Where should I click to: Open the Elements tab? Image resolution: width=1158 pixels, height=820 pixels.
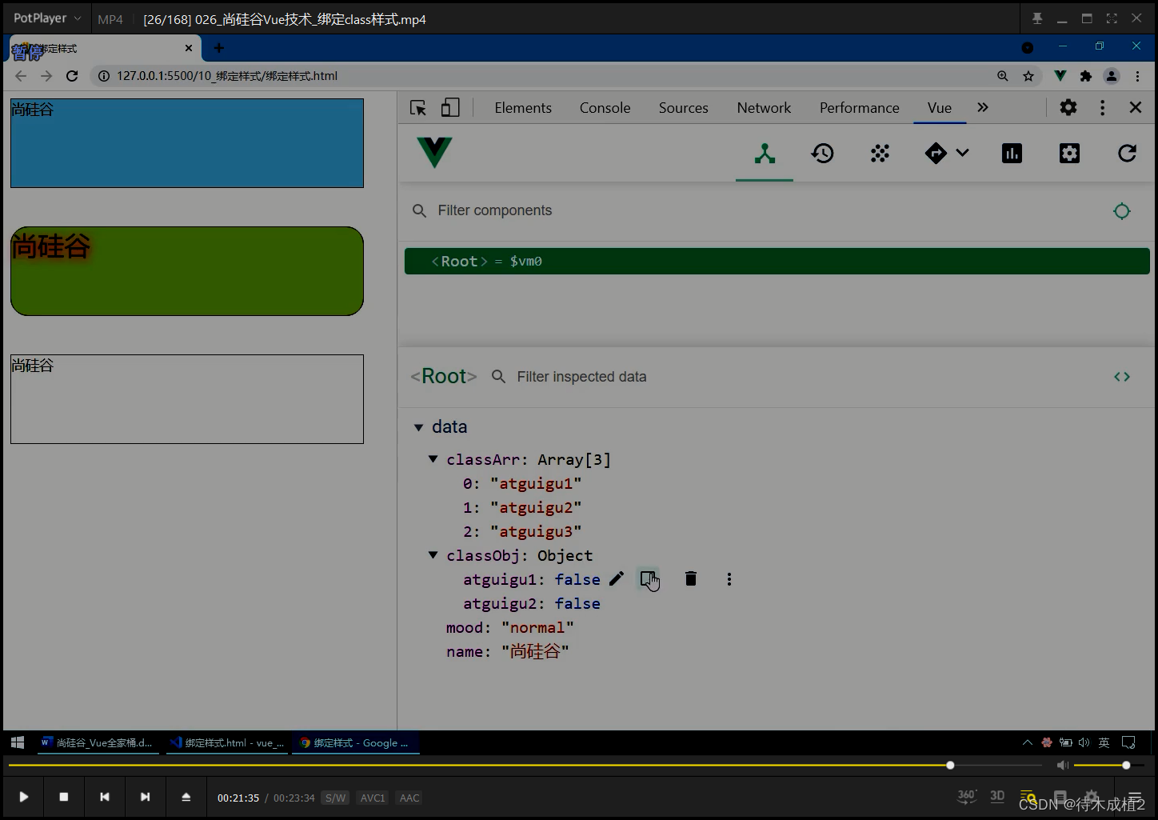[x=523, y=108]
